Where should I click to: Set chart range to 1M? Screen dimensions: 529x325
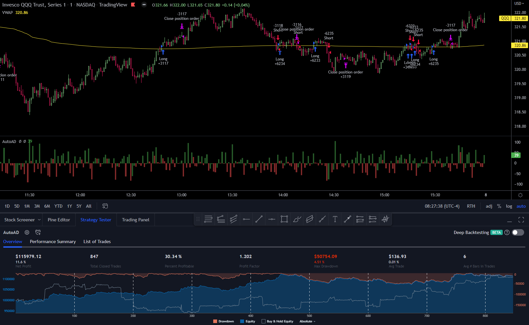tap(27, 206)
